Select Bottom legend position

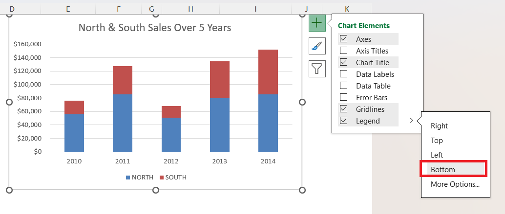pyautogui.click(x=442, y=170)
